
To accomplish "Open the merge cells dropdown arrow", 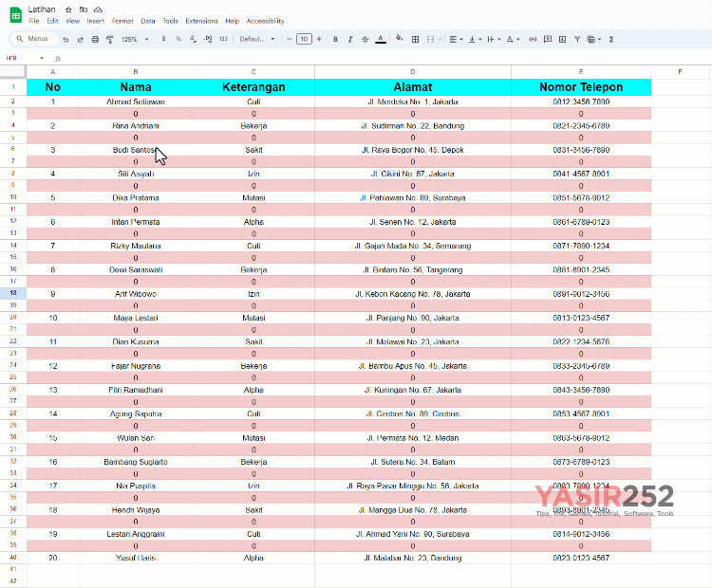I will tap(440, 40).
